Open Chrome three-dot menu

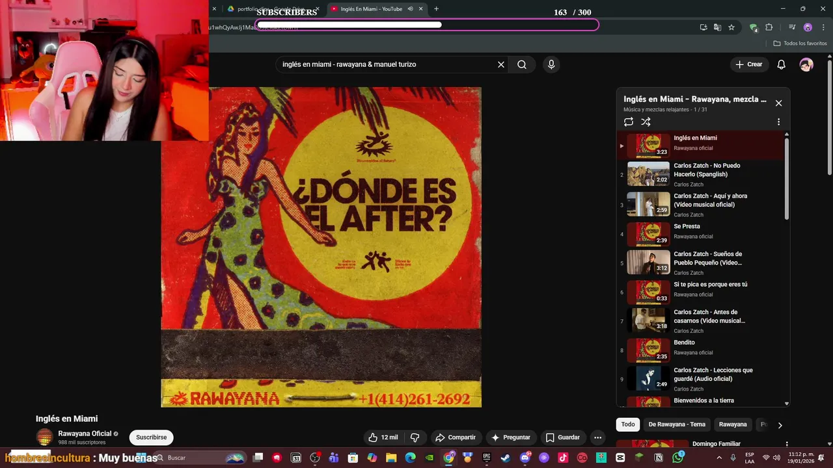823,27
